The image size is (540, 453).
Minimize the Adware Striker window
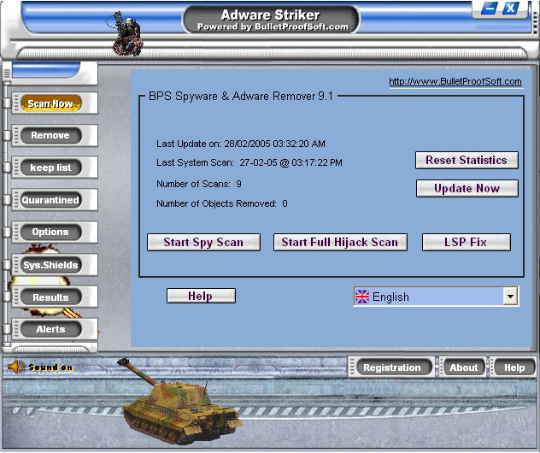[x=489, y=8]
